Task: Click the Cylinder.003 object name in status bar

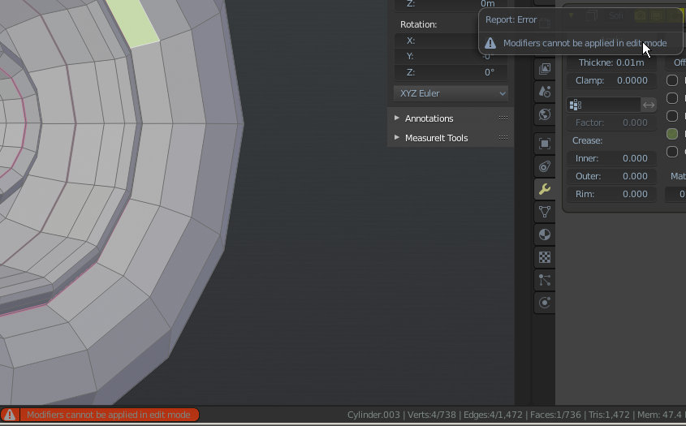Action: coord(373,415)
